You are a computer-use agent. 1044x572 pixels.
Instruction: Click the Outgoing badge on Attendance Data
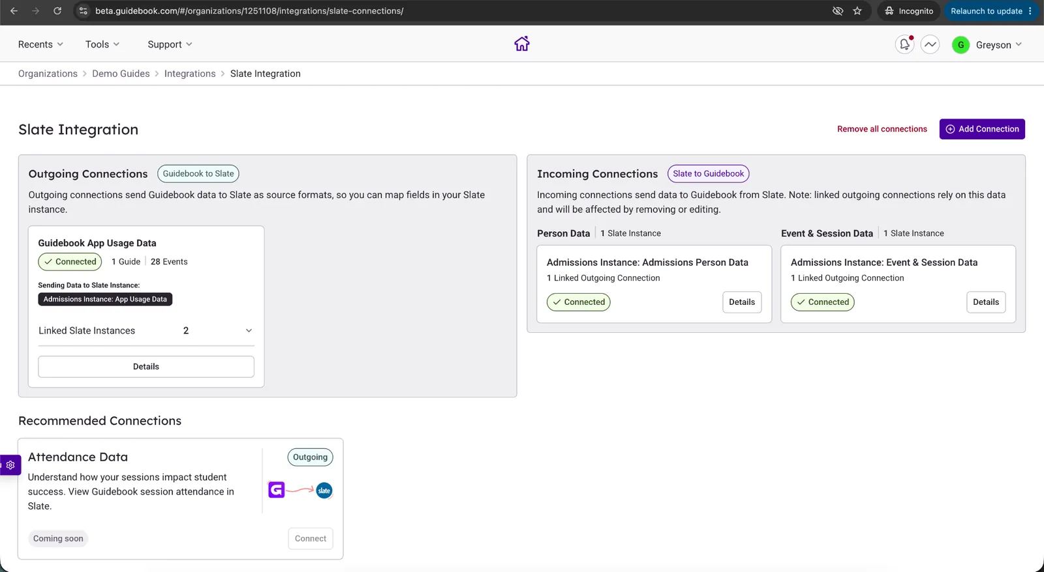tap(311, 457)
